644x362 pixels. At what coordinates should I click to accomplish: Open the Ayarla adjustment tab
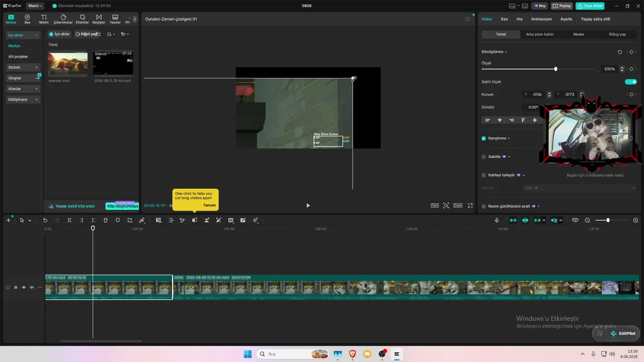[566, 19]
